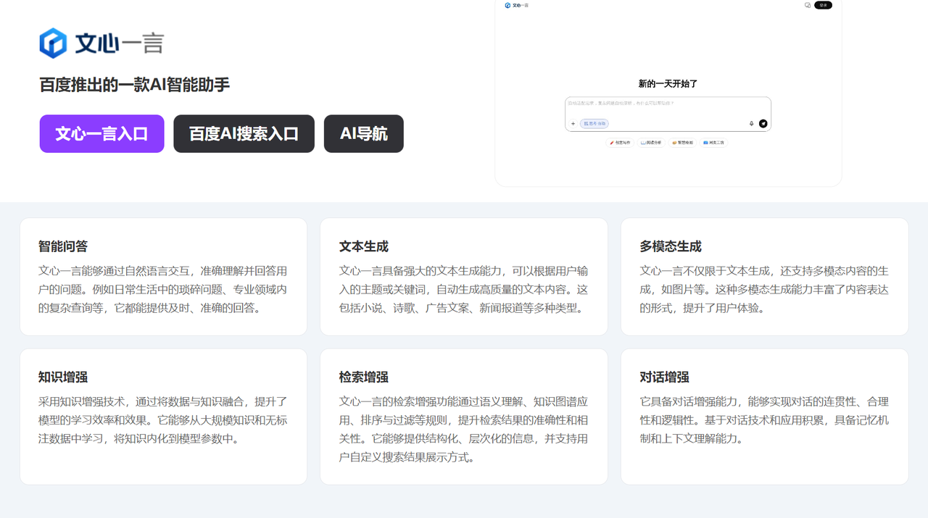Click the 思考·自动 chip in preview
The height and width of the screenshot is (518, 928).
pyautogui.click(x=594, y=124)
